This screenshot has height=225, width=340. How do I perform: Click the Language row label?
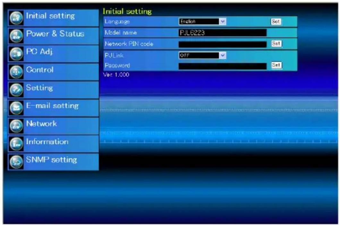click(x=117, y=22)
